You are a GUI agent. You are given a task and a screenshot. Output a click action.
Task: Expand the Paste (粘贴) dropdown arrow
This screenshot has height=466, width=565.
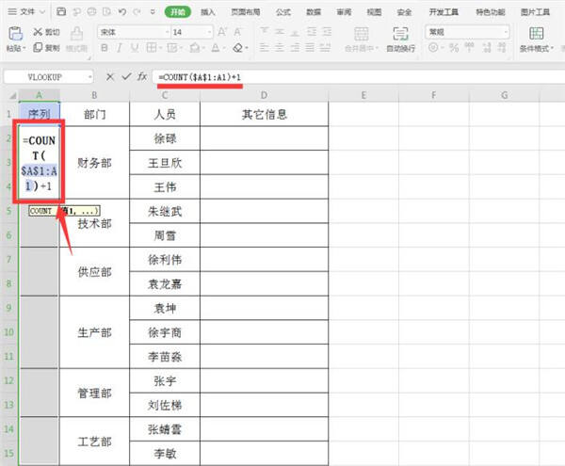pyautogui.click(x=24, y=48)
